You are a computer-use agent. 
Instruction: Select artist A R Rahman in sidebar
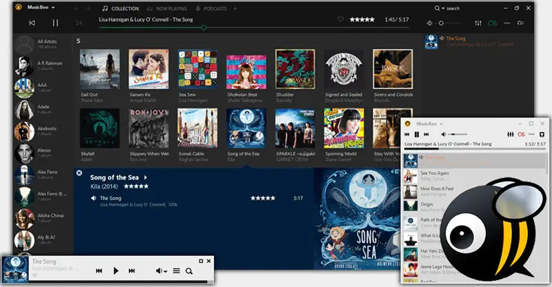42,66
